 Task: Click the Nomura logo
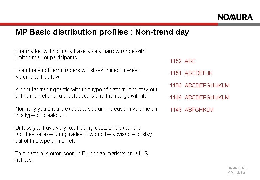click(x=235, y=17)
